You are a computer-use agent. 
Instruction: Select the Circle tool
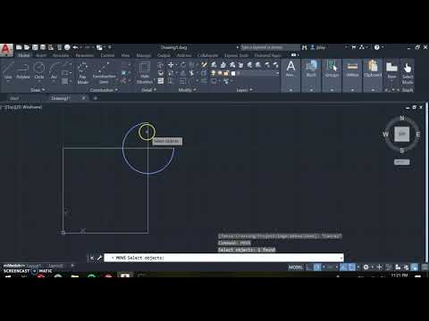tap(39, 70)
